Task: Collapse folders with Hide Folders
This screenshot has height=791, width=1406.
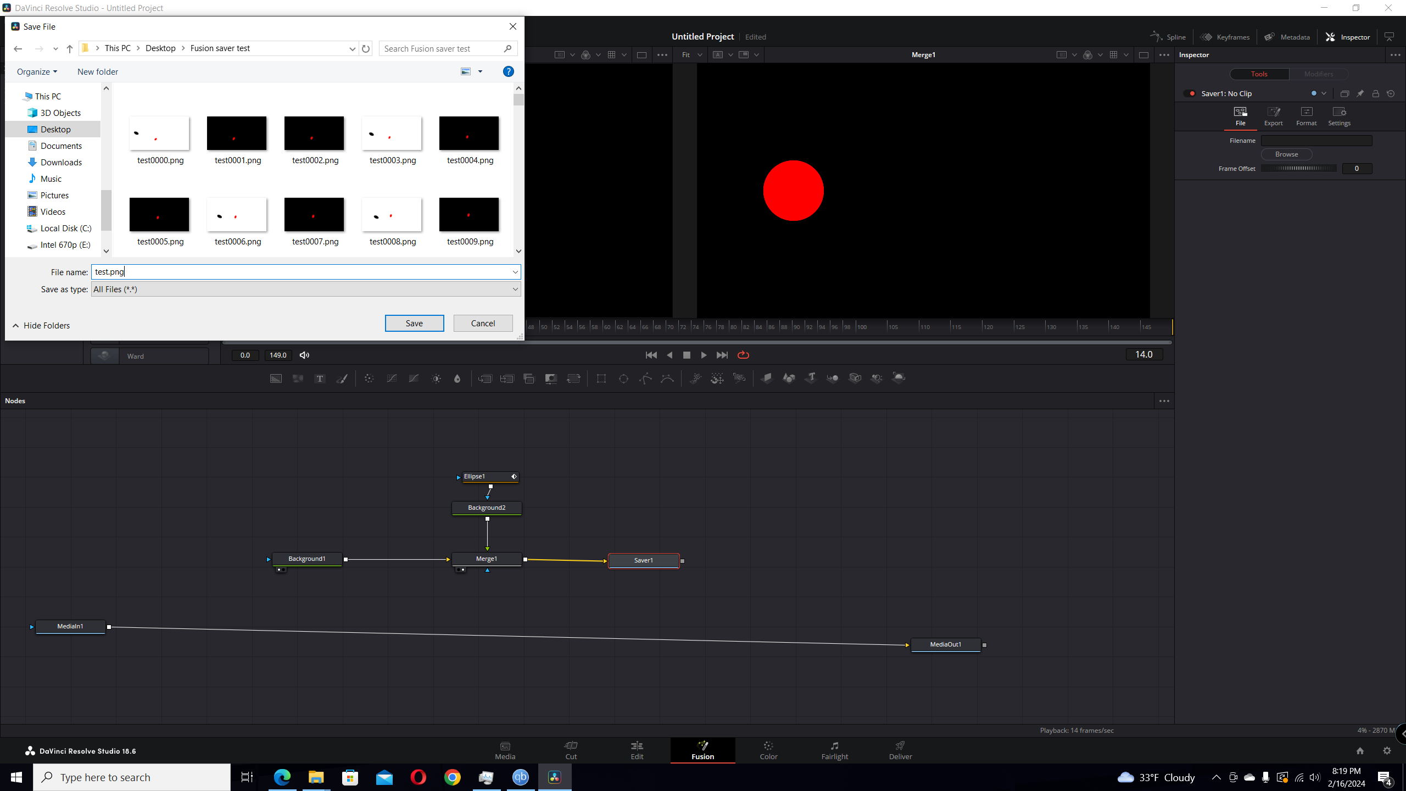Action: (x=41, y=325)
